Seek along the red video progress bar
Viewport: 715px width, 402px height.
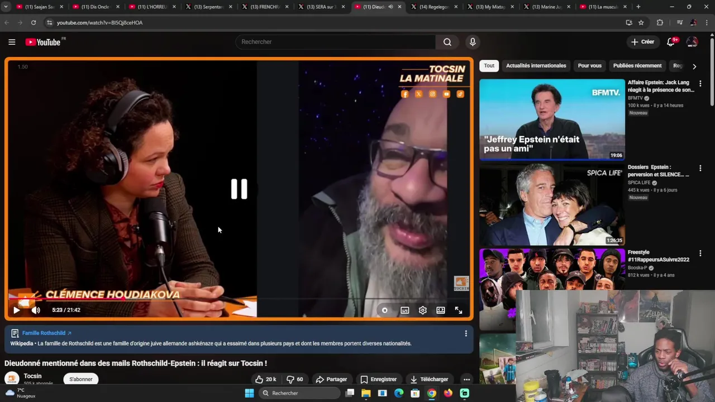click(x=239, y=299)
